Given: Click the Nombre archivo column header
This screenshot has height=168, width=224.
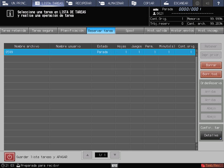Looking at the screenshot, I should 27,46.
